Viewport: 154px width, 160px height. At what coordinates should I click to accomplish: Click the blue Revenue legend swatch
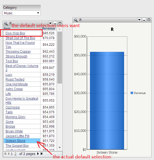[x=132, y=93]
